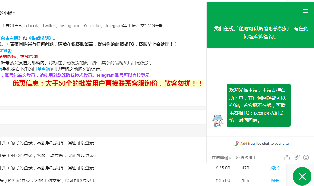
Task: Open the 免责声明 link
Action: click(x=10, y=38)
